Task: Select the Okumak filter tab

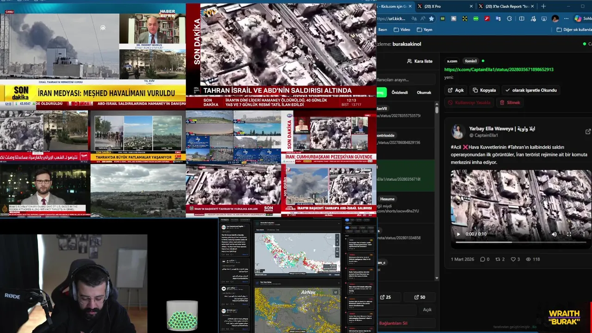Action: point(424,92)
